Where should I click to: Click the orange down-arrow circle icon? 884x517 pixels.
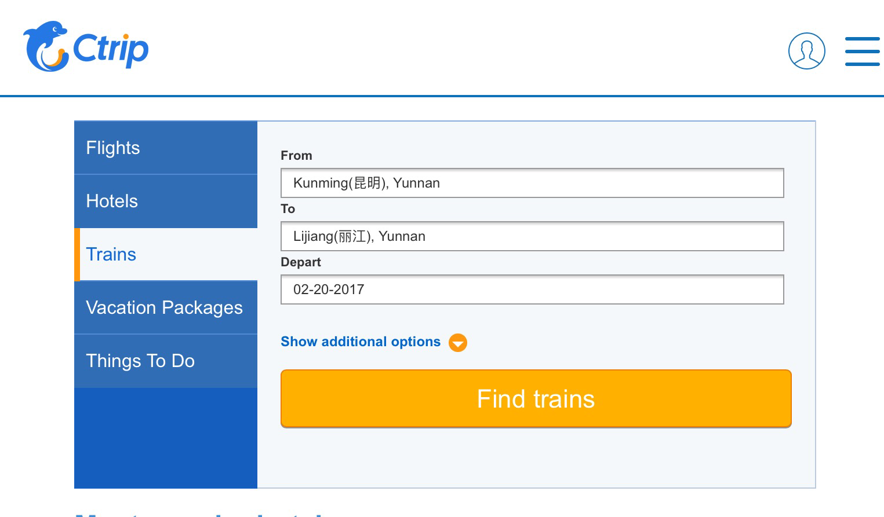[458, 343]
